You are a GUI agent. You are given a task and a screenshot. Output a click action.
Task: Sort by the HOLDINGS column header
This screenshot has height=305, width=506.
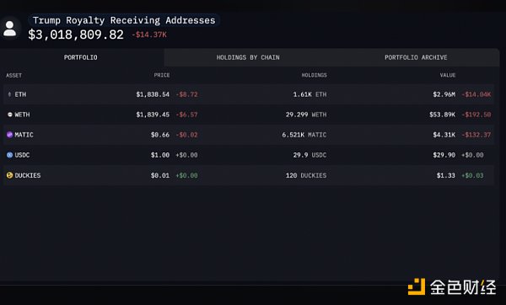pyautogui.click(x=314, y=75)
